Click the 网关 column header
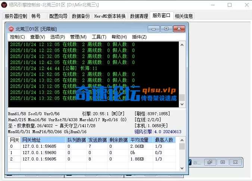Screen dimensions: 252x181 click(x=14, y=140)
